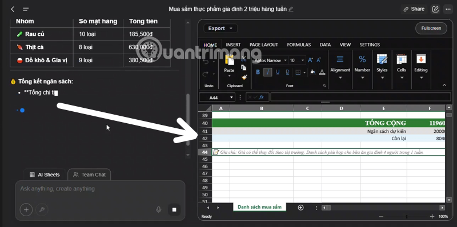Click the spreadsheet vertical scrollbar down arrow
Image resolution: width=457 pixels, height=227 pixels.
[449, 200]
